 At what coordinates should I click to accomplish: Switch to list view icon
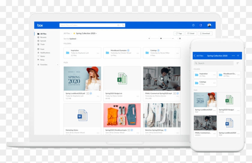[178, 39]
